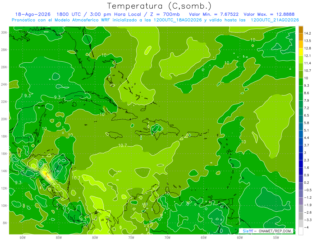Click the -4 color bar label
Viewport: 313px width, 241px height.
point(306,227)
